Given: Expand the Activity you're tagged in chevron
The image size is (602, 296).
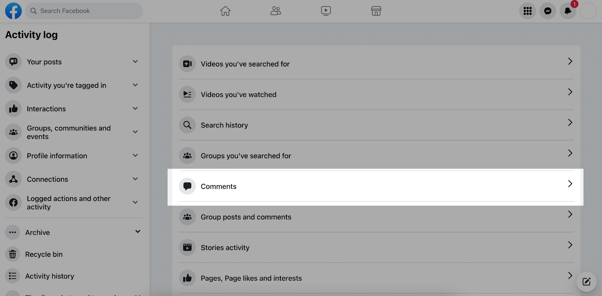Looking at the screenshot, I should [x=135, y=85].
